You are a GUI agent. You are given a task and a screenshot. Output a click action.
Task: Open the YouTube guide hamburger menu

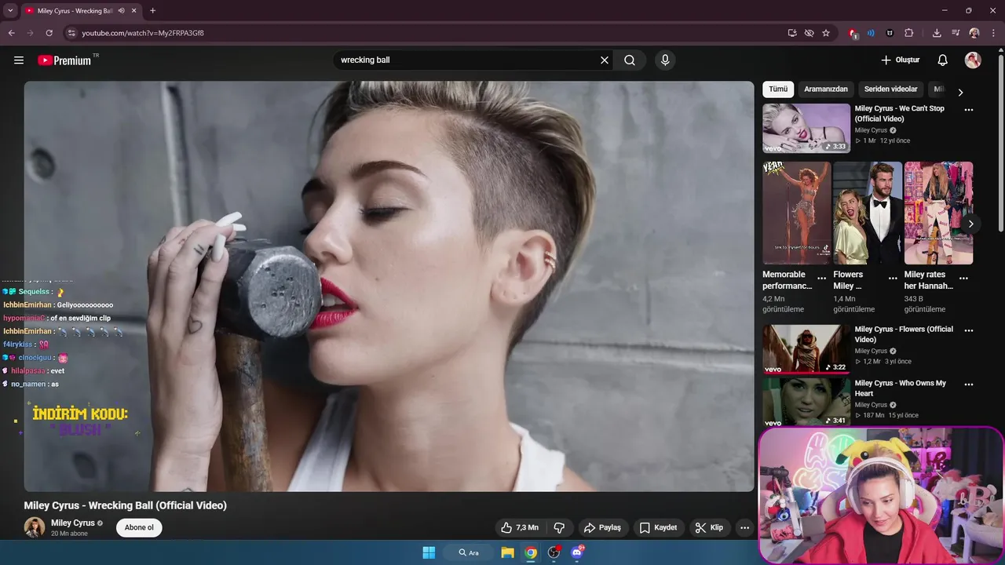(19, 60)
